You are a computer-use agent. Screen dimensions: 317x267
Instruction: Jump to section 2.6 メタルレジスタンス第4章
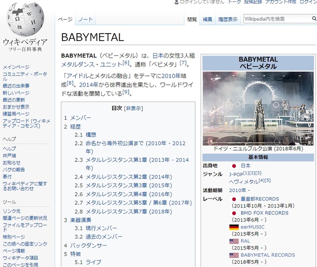(129, 194)
